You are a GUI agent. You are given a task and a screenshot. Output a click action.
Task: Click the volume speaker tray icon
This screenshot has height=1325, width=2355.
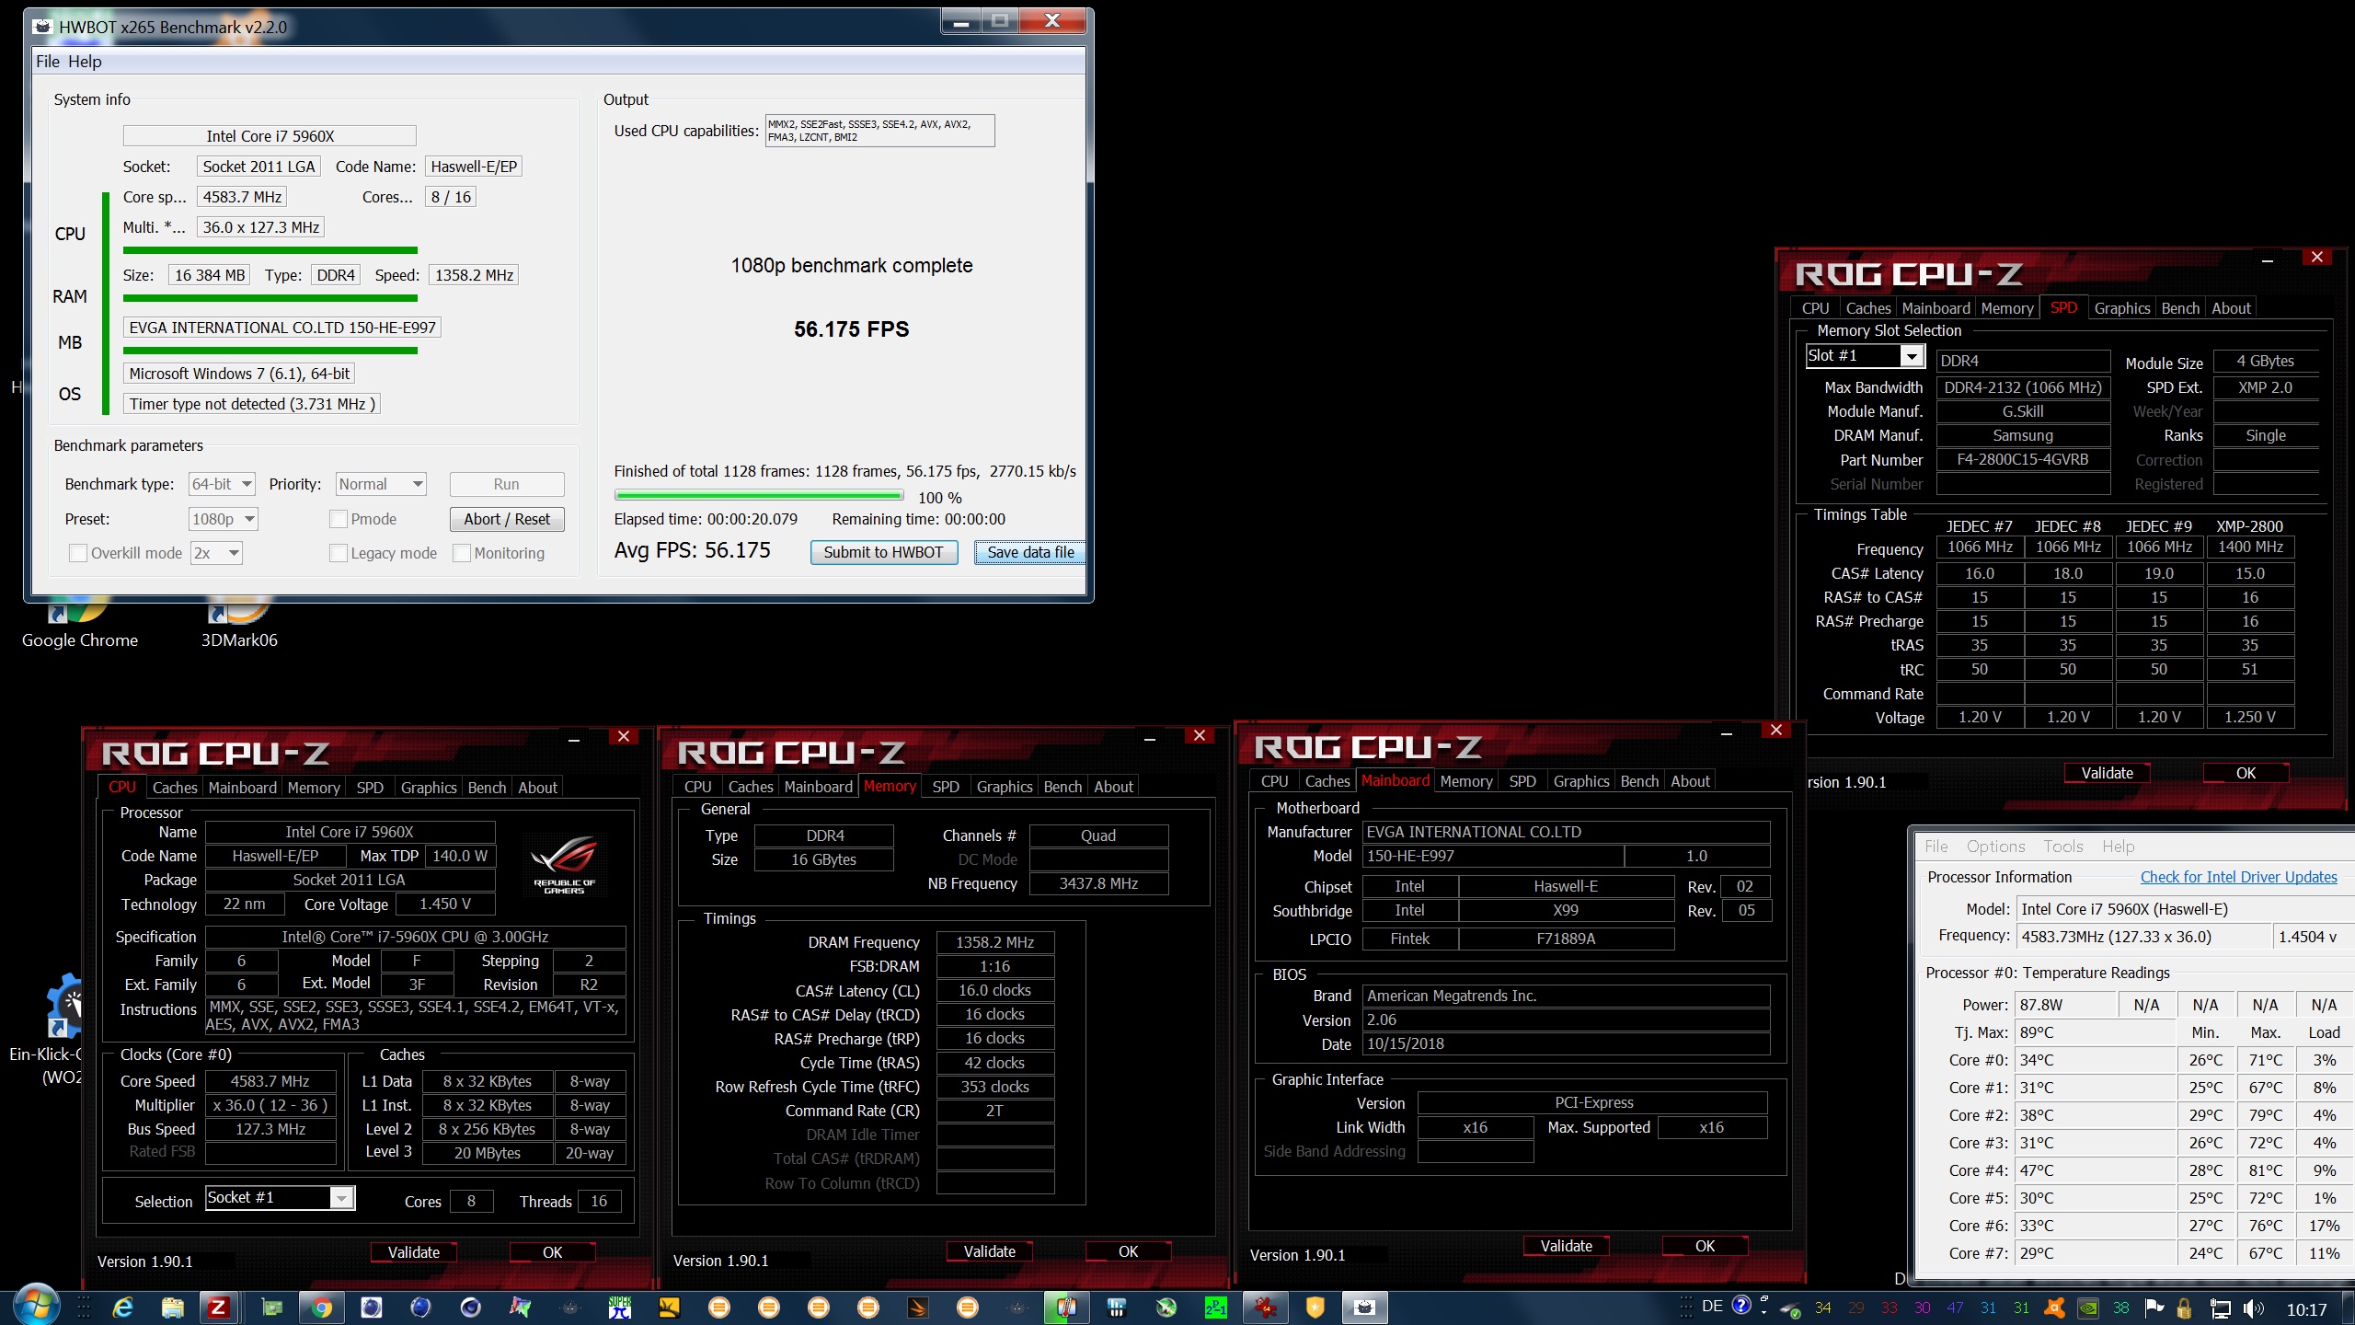point(2253,1308)
